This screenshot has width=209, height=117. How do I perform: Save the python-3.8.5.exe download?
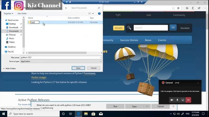tap(134, 106)
